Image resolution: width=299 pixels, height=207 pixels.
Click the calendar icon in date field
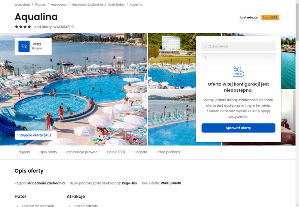point(205,58)
